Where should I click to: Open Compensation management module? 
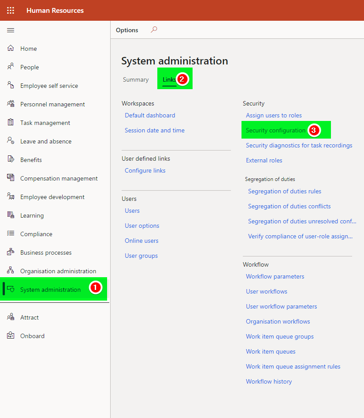[59, 178]
